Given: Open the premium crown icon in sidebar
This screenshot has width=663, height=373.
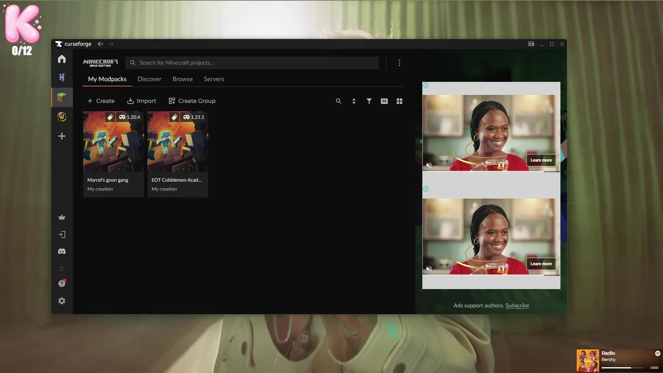Looking at the screenshot, I should [x=62, y=217].
